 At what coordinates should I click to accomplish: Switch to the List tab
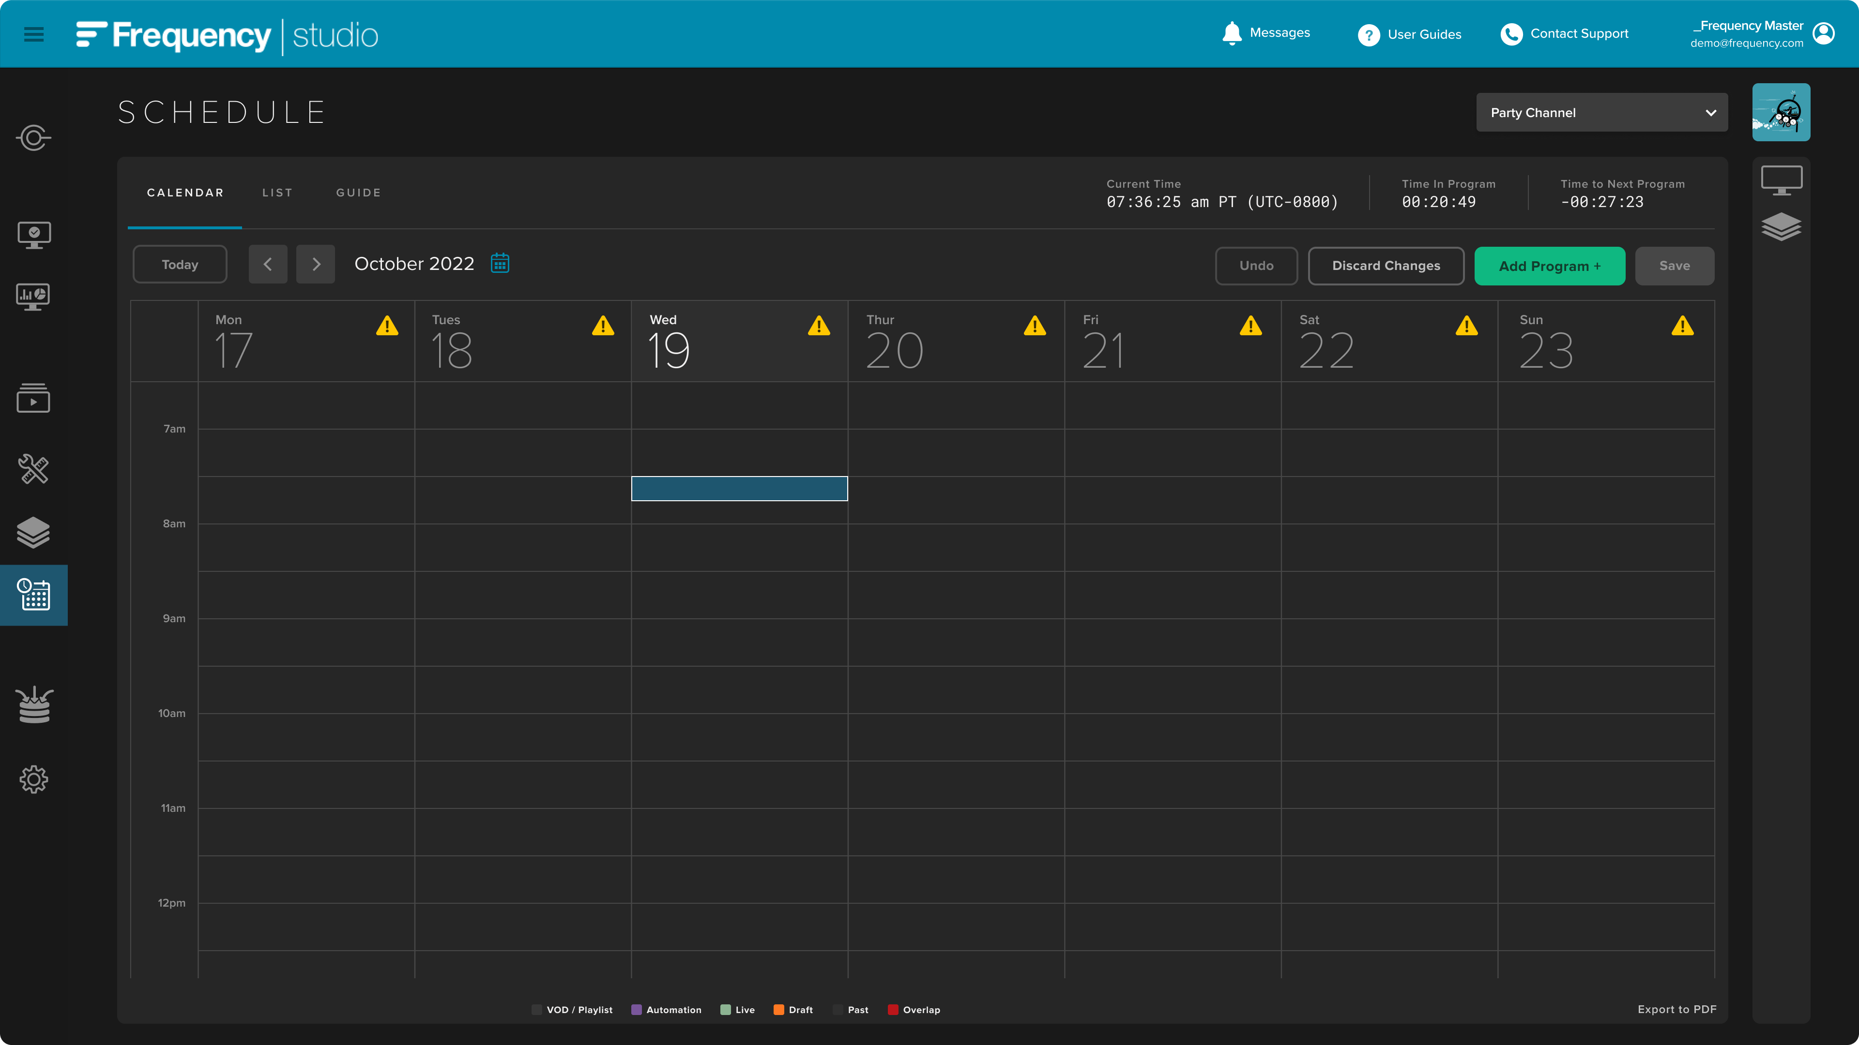coord(277,193)
